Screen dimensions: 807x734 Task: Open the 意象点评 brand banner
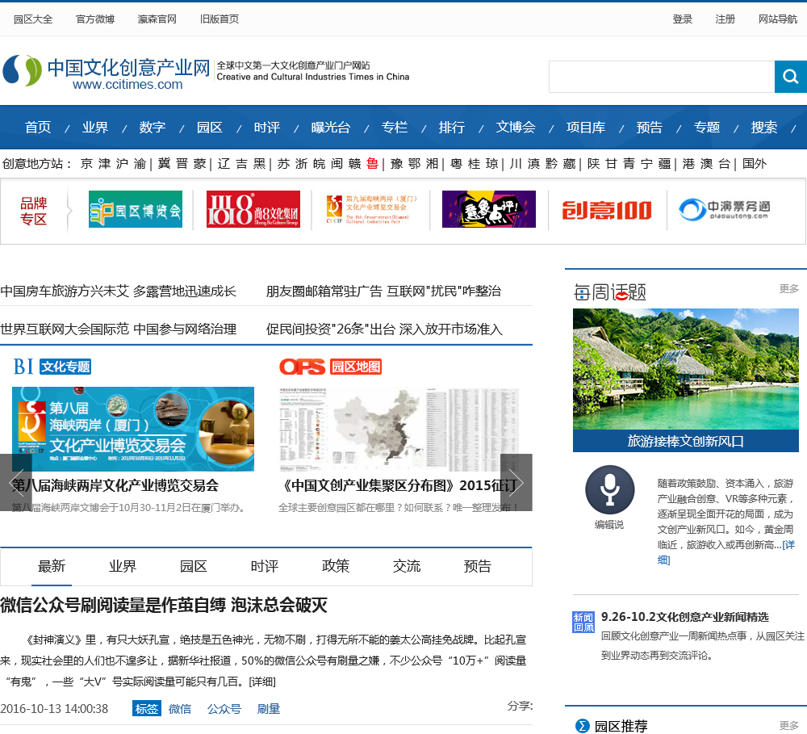pyautogui.click(x=489, y=209)
